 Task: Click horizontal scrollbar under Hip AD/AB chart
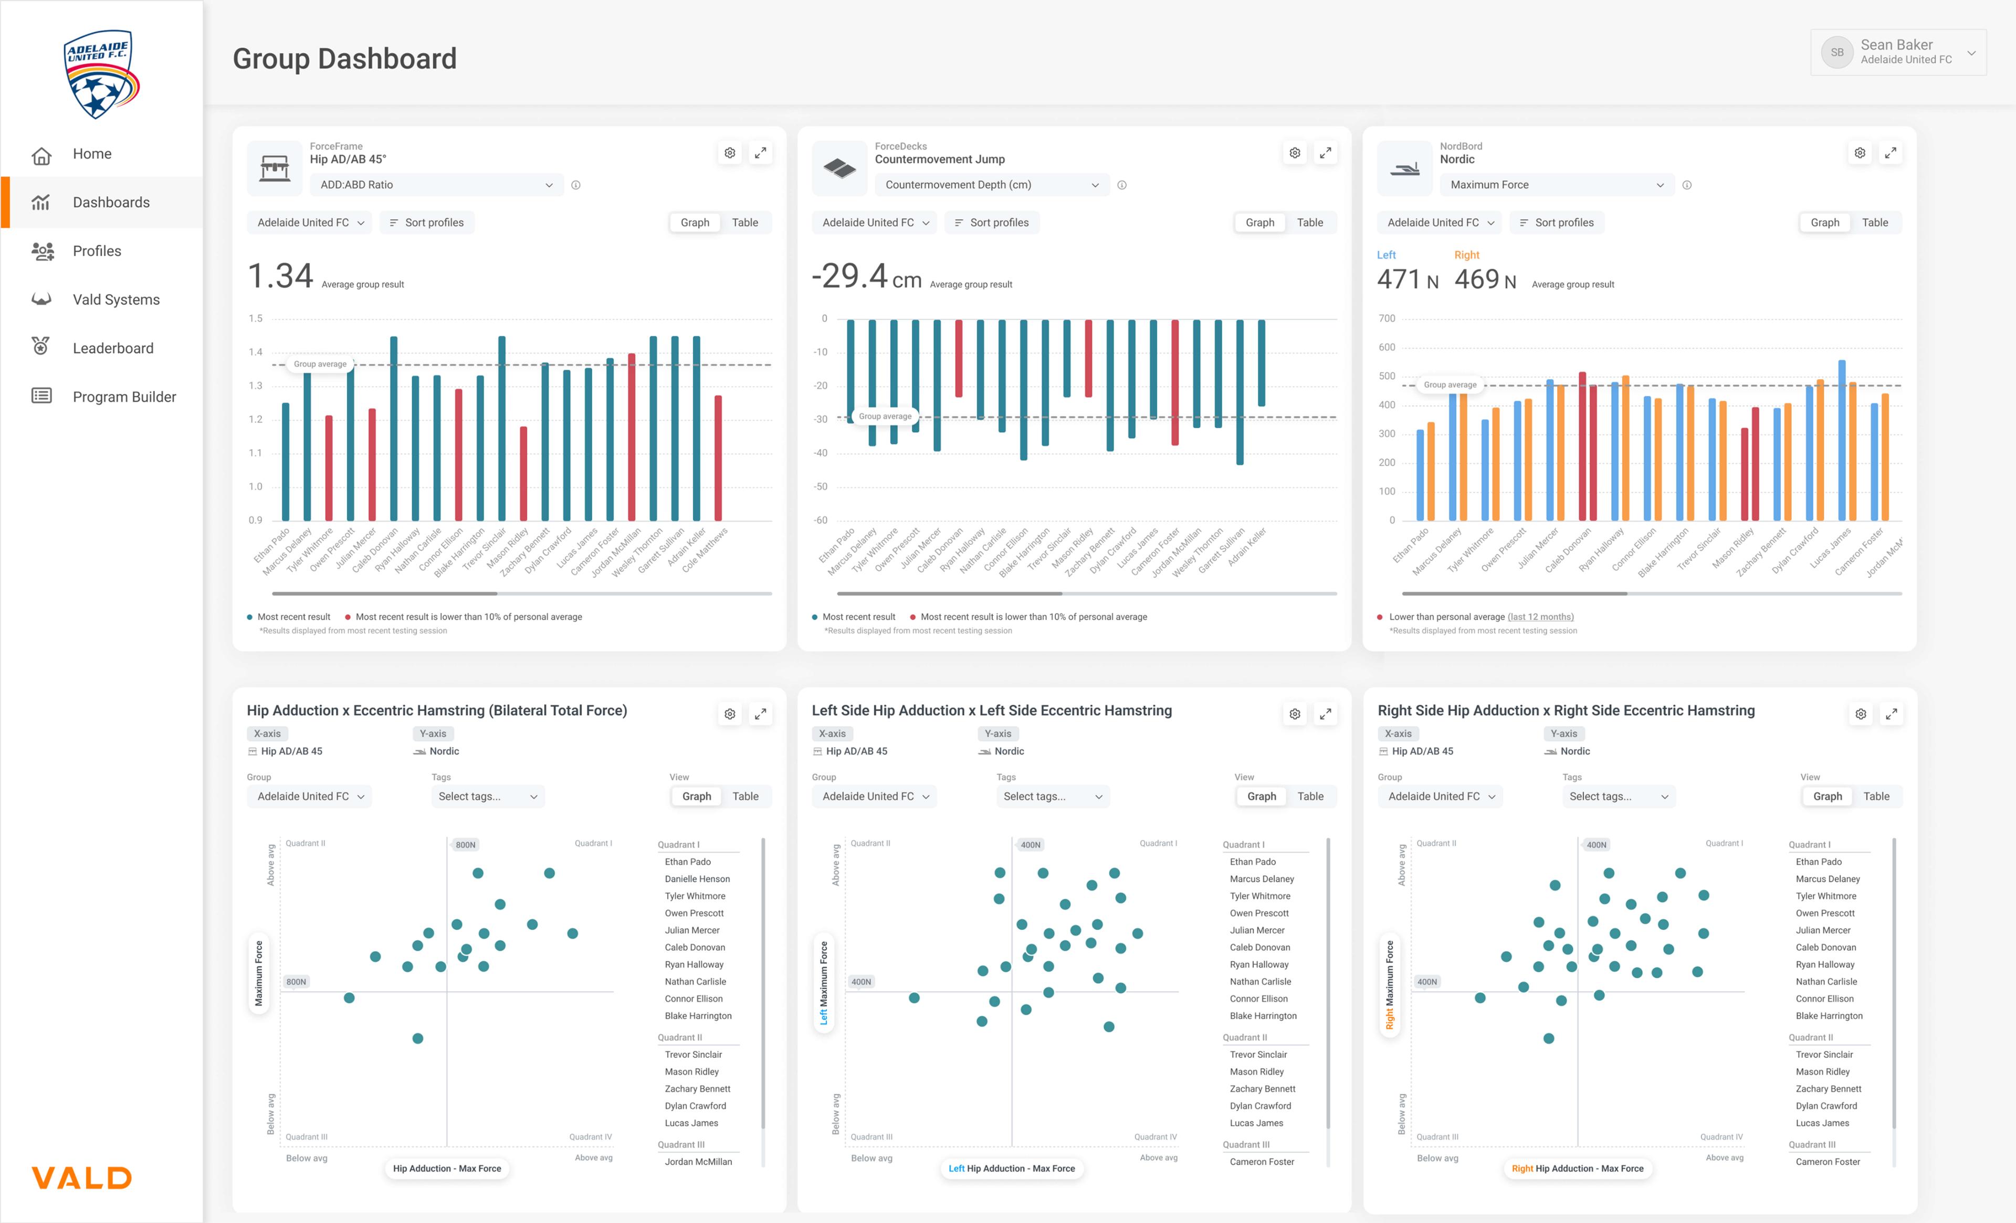(x=384, y=593)
